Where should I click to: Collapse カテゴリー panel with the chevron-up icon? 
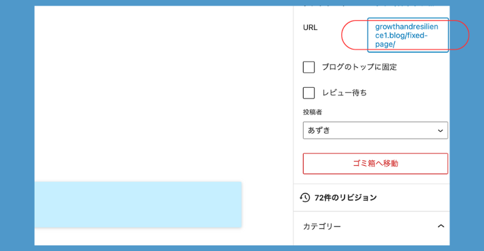pos(441,226)
